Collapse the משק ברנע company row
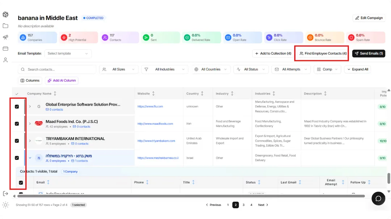Screen dimensions: 391x219 (30, 158)
